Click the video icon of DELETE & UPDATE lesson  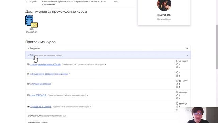(x=28, y=107)
